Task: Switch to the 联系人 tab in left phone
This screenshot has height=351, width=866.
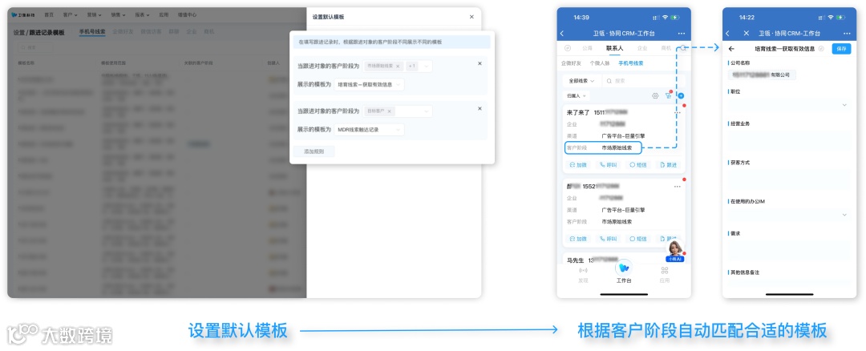Action: tap(614, 49)
